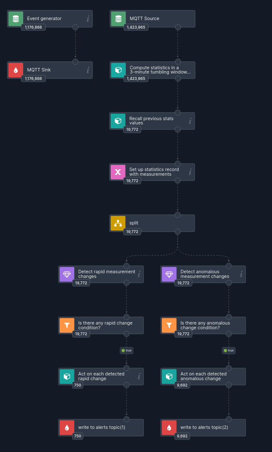Click the red droplet icon on MQTT Sink
Viewport: 272px width, 452px height.
click(x=15, y=70)
